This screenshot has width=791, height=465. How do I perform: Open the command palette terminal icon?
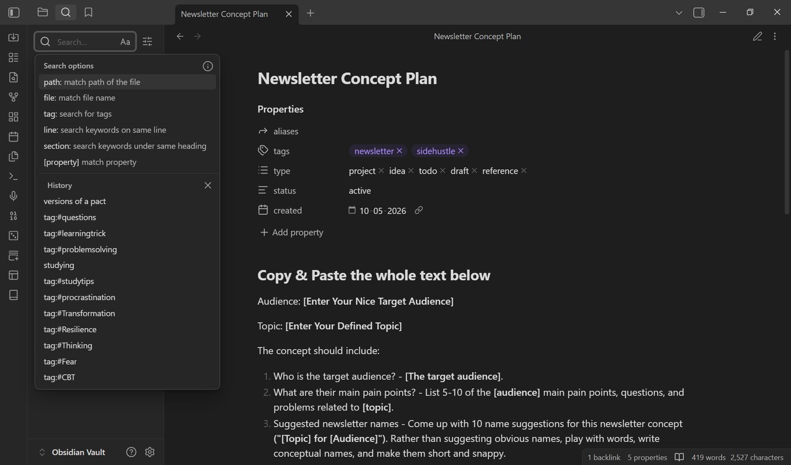coord(14,176)
